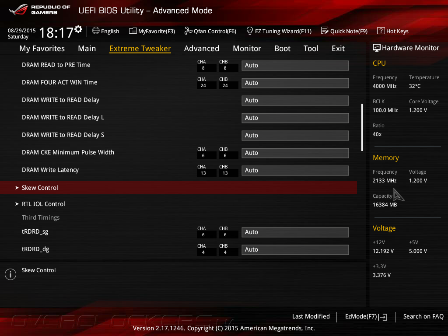Select DRAM WRITE to READ Delay L field

click(x=295, y=118)
